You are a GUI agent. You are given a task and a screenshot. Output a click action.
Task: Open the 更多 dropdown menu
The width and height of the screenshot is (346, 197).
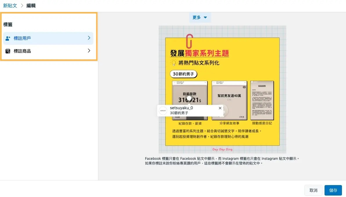click(x=200, y=17)
